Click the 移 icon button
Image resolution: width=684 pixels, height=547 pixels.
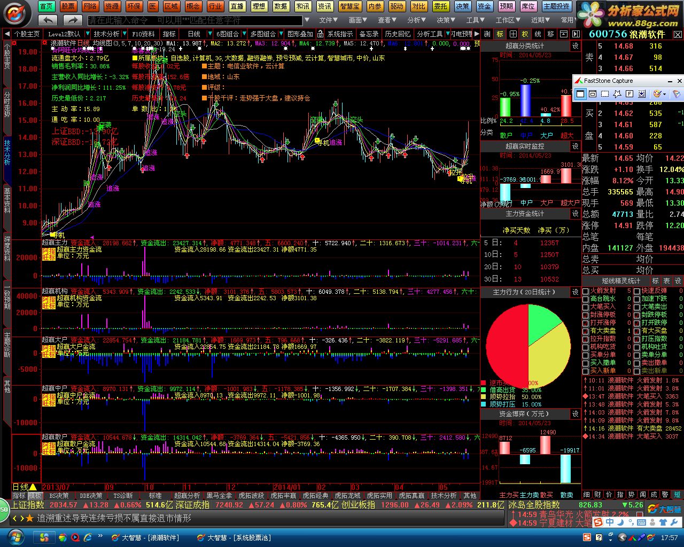pos(550,34)
